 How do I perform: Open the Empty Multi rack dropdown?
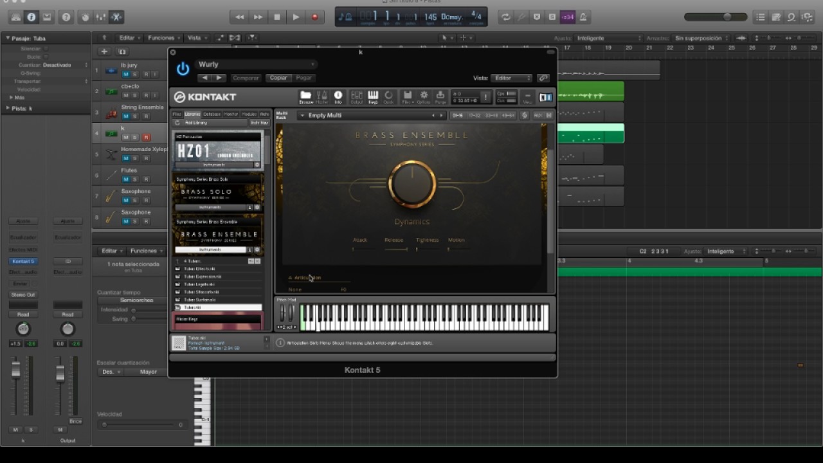370,115
